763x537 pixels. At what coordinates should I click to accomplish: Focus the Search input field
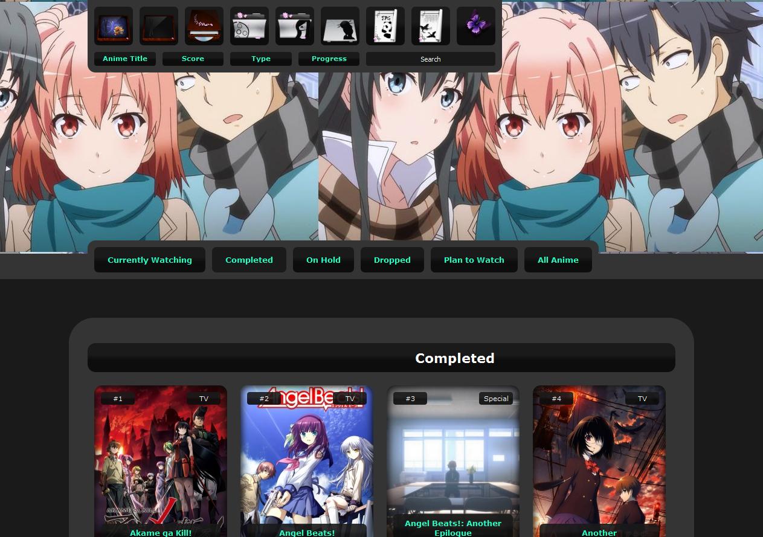pos(431,59)
